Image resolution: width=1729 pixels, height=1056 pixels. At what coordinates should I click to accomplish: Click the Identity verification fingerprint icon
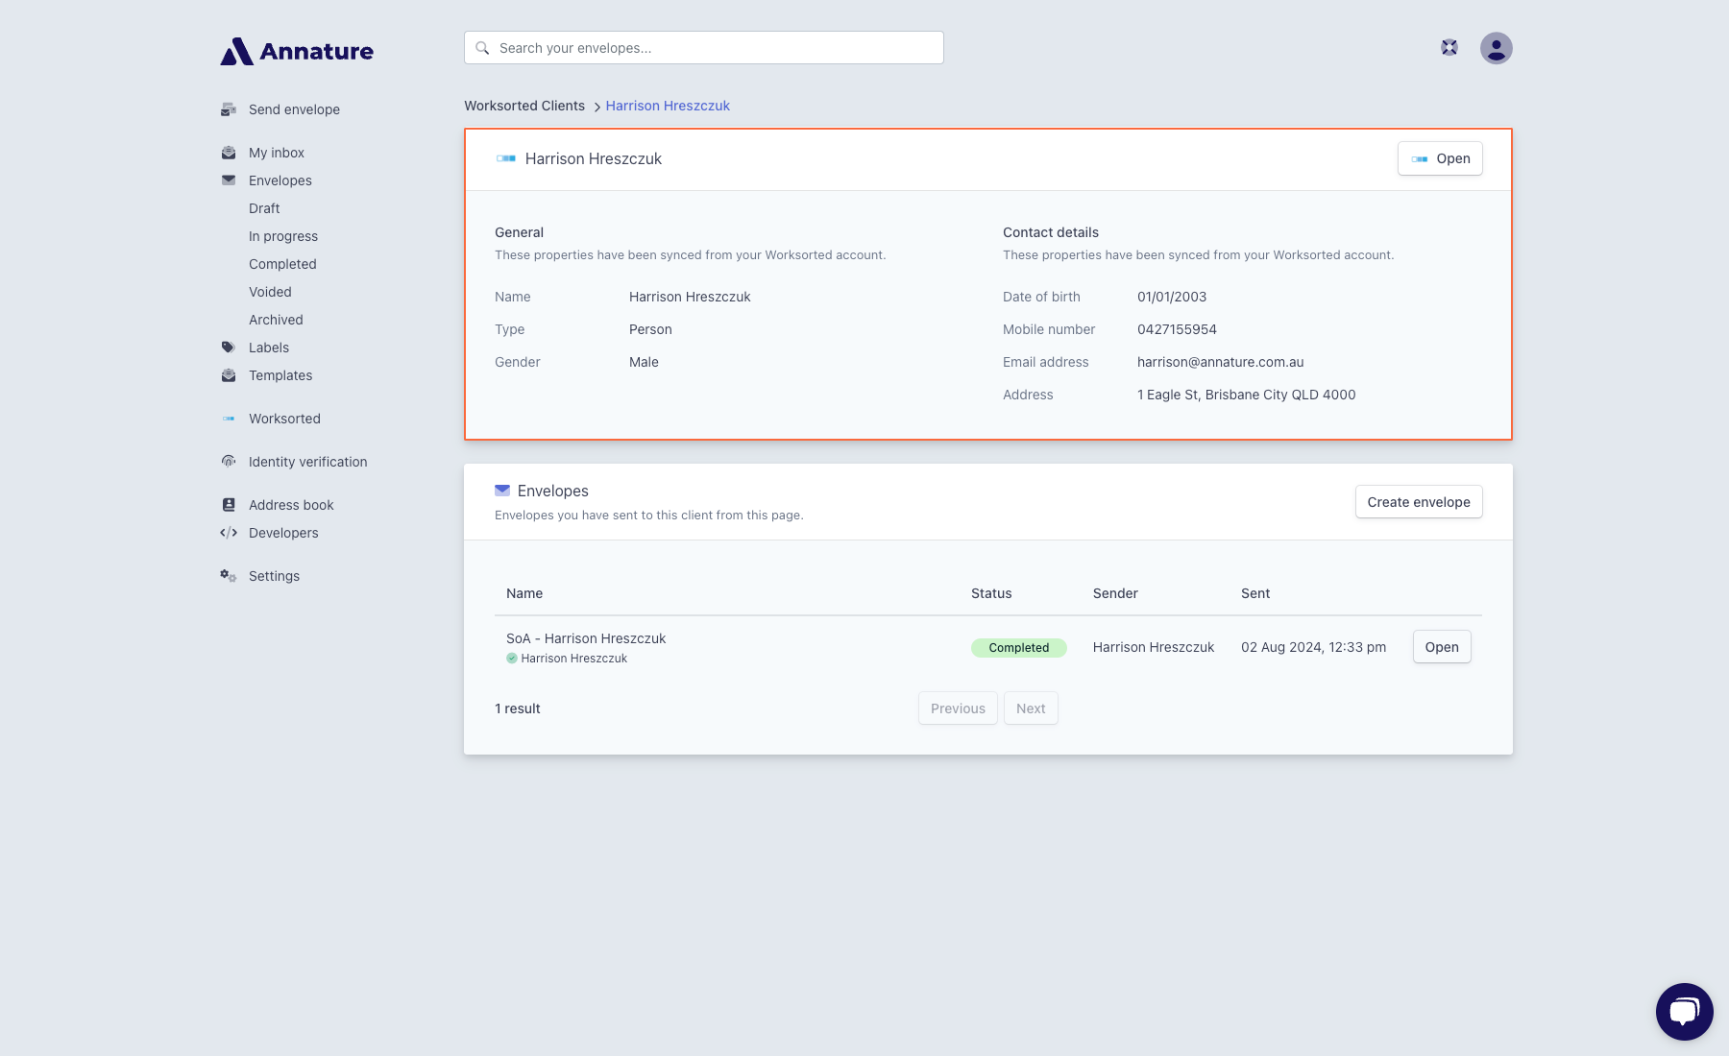tap(229, 462)
